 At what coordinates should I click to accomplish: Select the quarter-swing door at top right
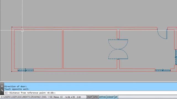click(x=162, y=34)
